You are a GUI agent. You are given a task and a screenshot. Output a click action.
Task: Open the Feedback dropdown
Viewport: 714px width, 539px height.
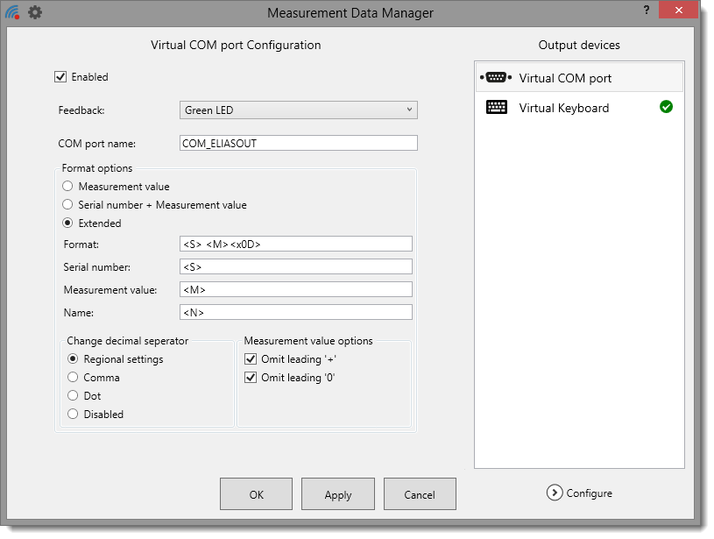tap(298, 110)
